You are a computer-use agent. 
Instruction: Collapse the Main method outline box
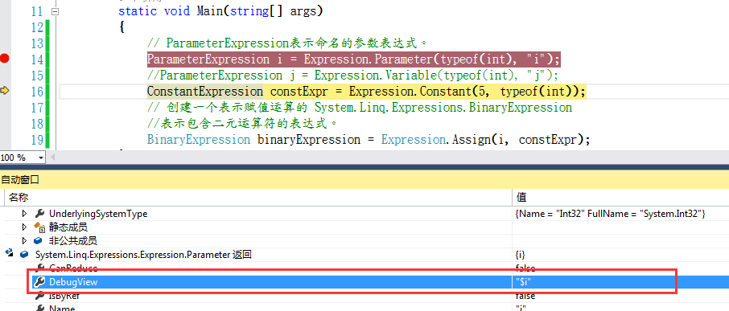tap(56, 11)
